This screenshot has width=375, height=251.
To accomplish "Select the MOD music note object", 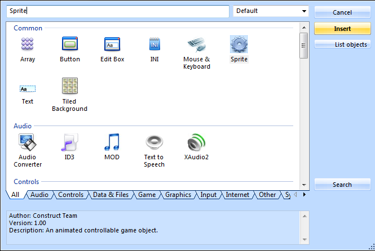I will click(x=112, y=142).
